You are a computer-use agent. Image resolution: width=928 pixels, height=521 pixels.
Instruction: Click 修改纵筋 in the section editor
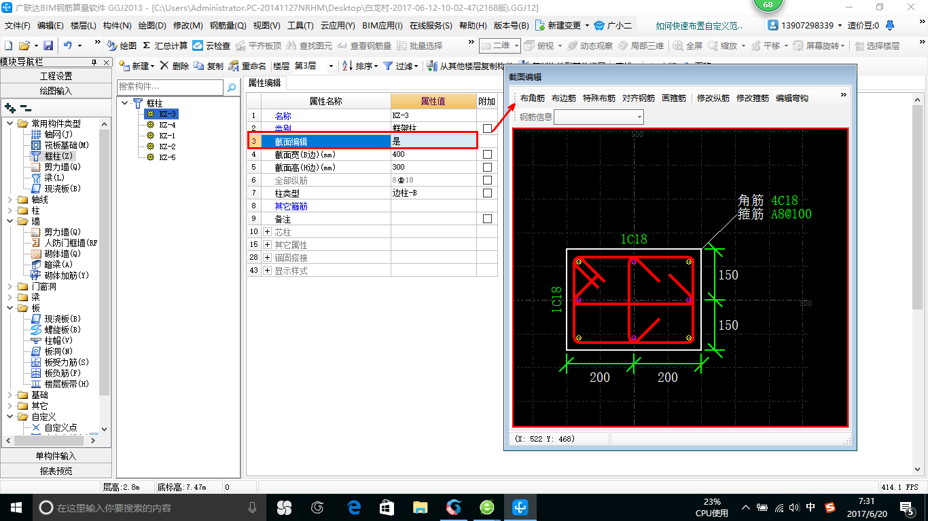[x=713, y=98]
